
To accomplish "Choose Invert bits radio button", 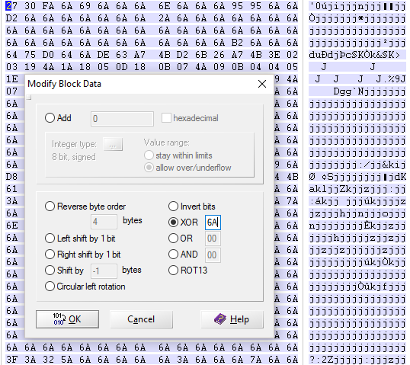I will pyautogui.click(x=173, y=207).
